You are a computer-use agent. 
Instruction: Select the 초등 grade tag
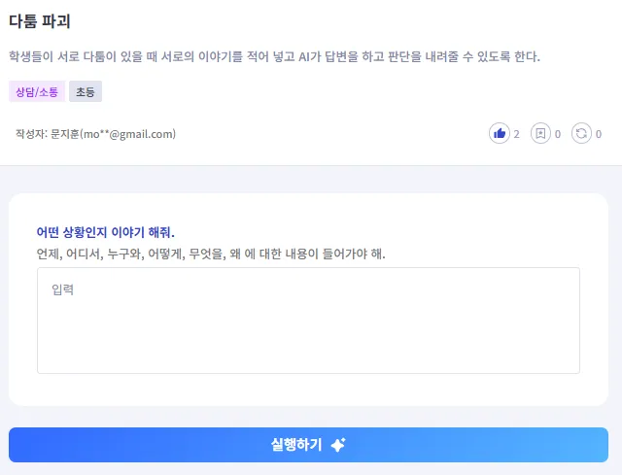point(86,92)
